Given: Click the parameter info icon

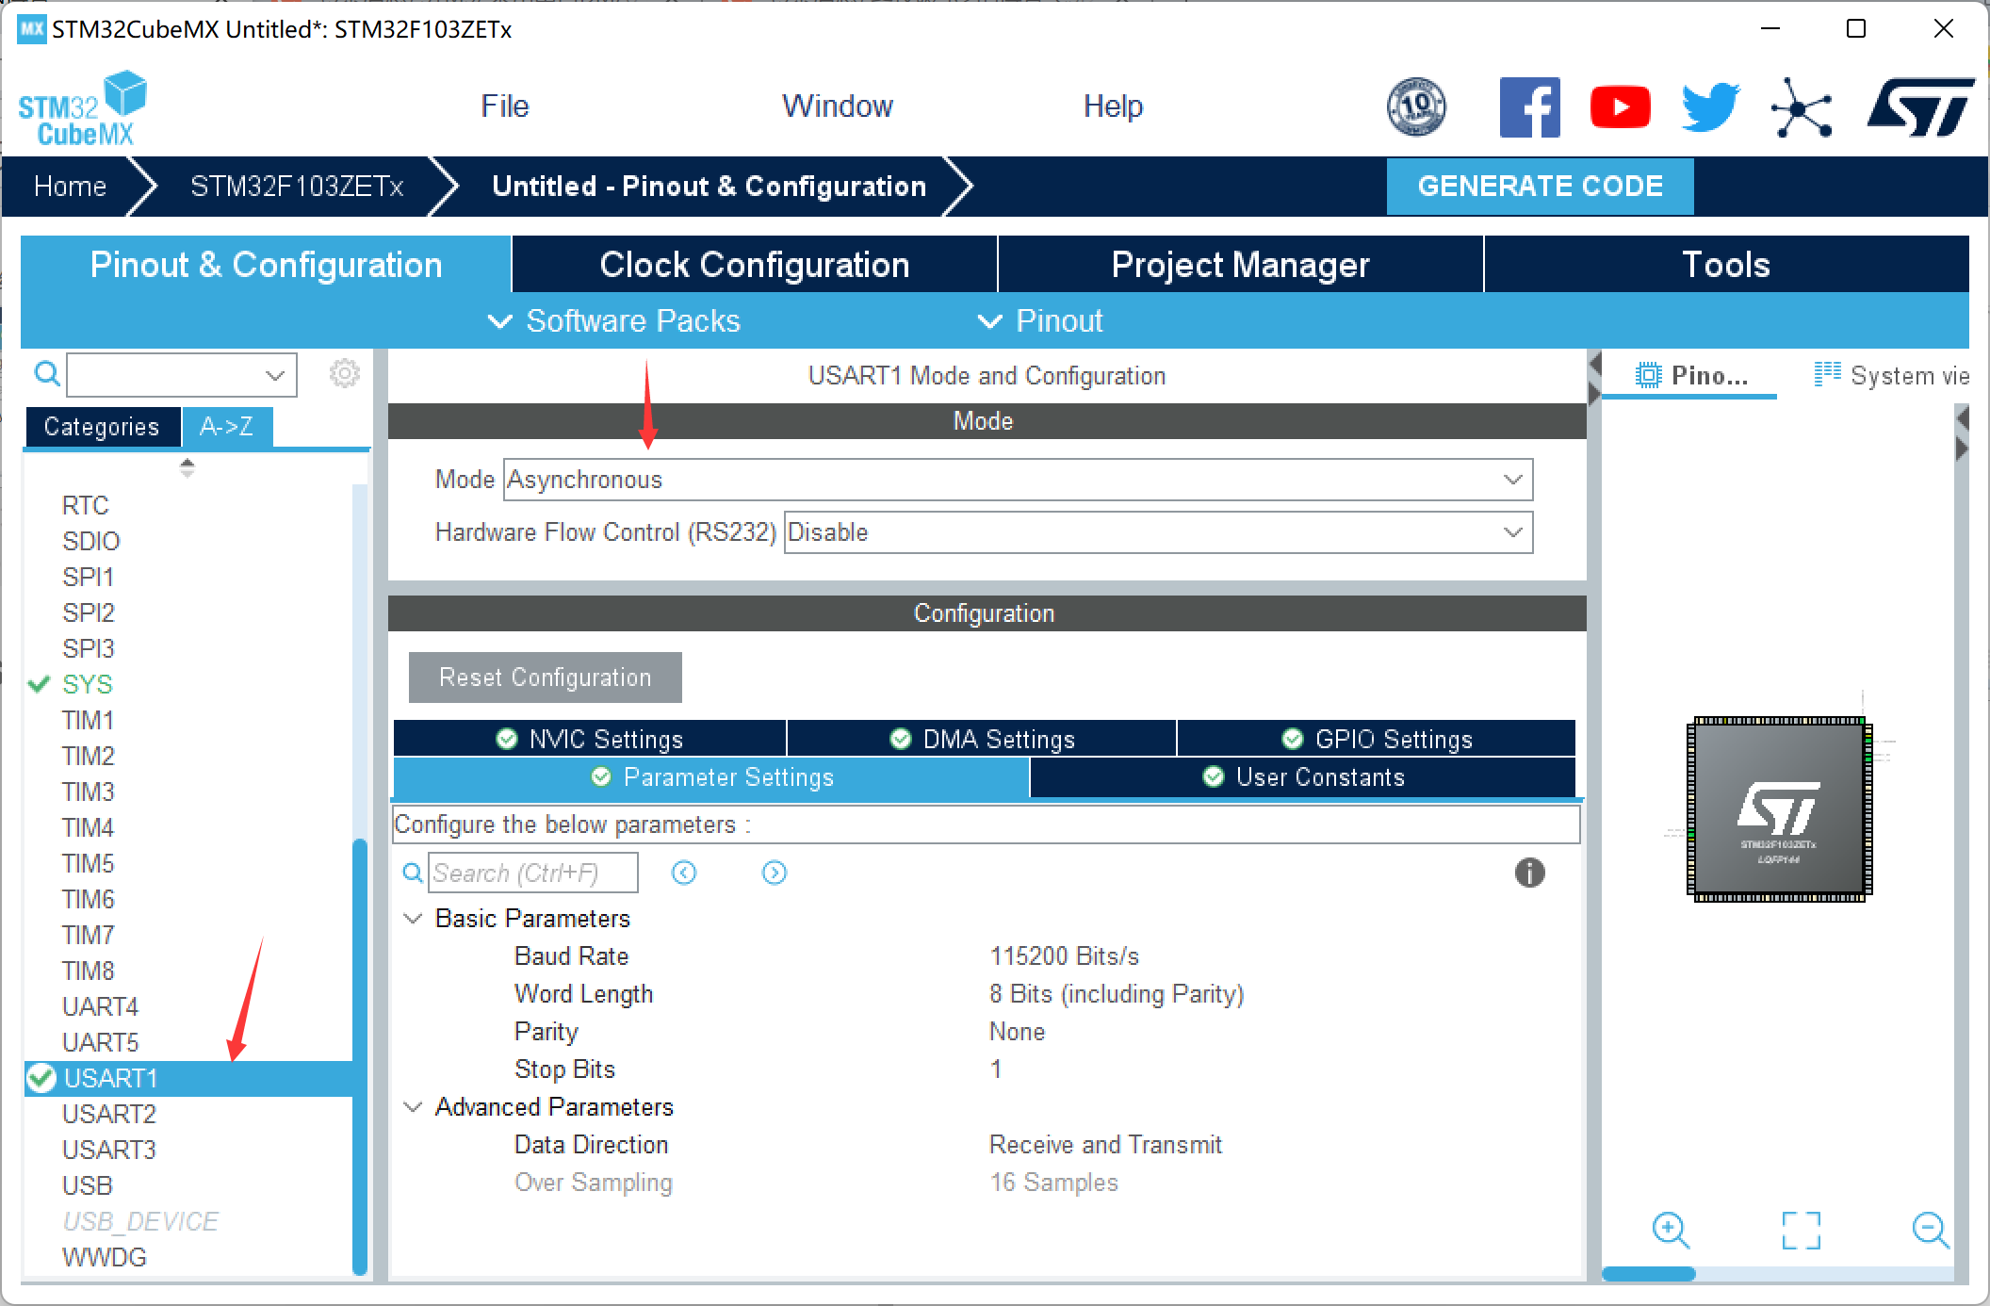Looking at the screenshot, I should [1529, 873].
